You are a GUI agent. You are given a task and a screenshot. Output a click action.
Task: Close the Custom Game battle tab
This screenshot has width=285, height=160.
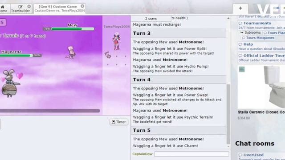(82, 6)
